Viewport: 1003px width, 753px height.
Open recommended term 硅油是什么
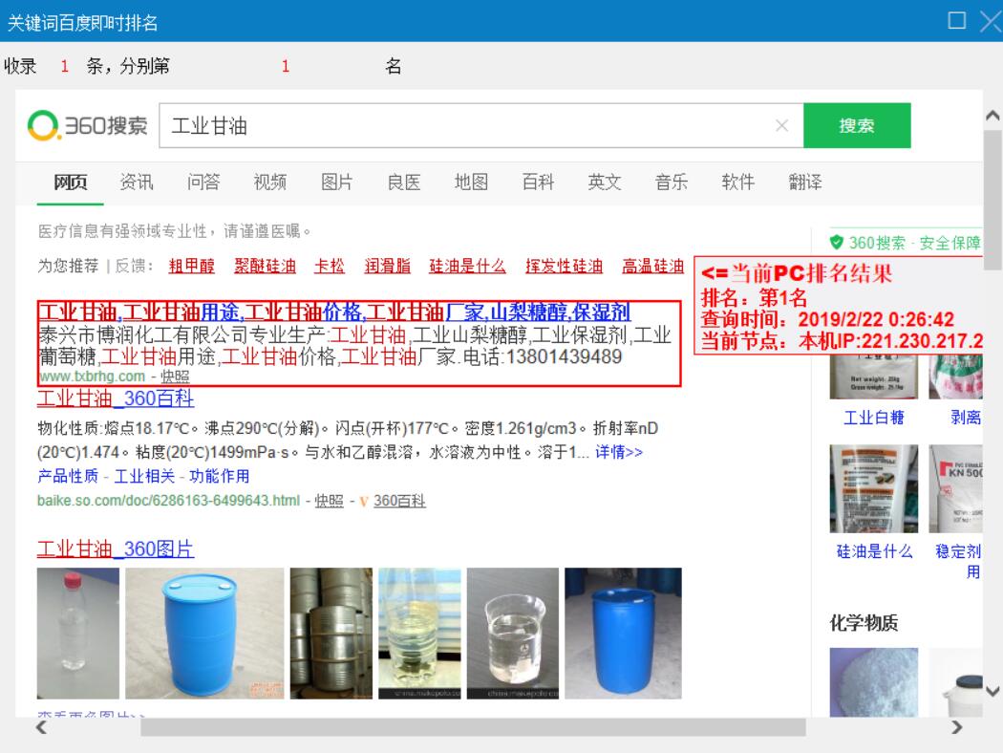point(468,267)
